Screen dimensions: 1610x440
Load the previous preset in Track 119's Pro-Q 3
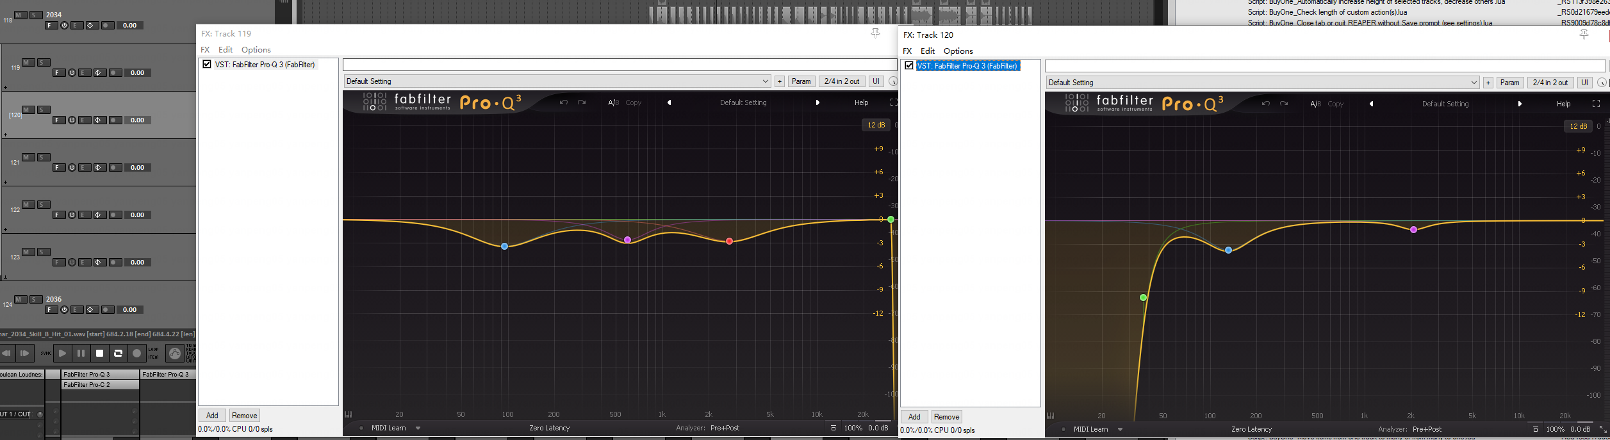[669, 102]
